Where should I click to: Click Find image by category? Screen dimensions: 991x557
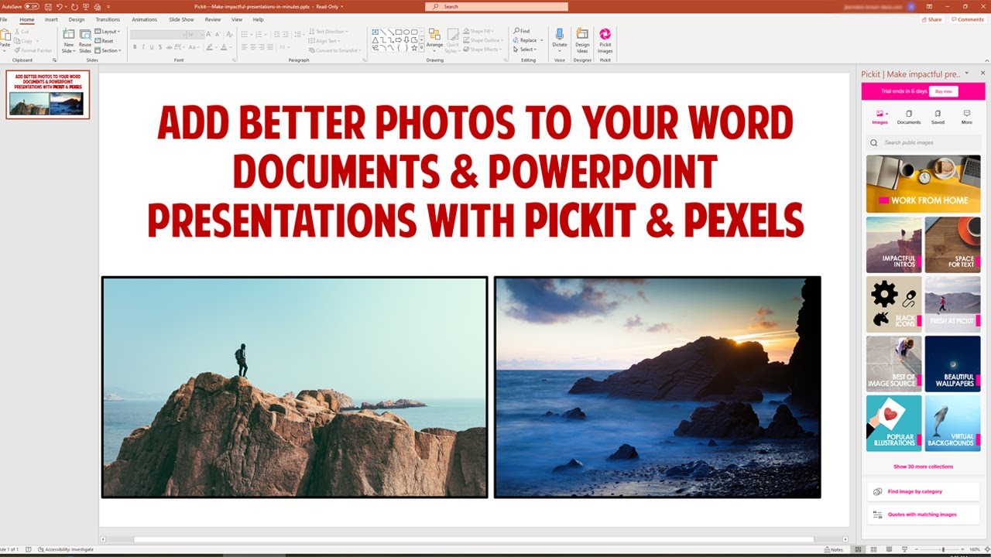922,491
